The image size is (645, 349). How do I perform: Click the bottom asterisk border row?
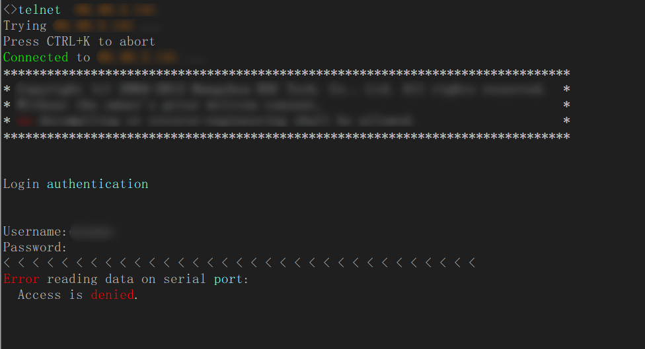tap(286, 137)
